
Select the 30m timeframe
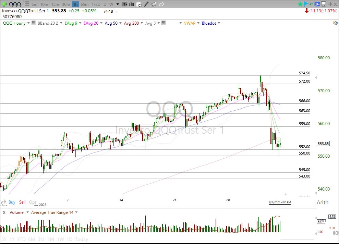(66, 4)
